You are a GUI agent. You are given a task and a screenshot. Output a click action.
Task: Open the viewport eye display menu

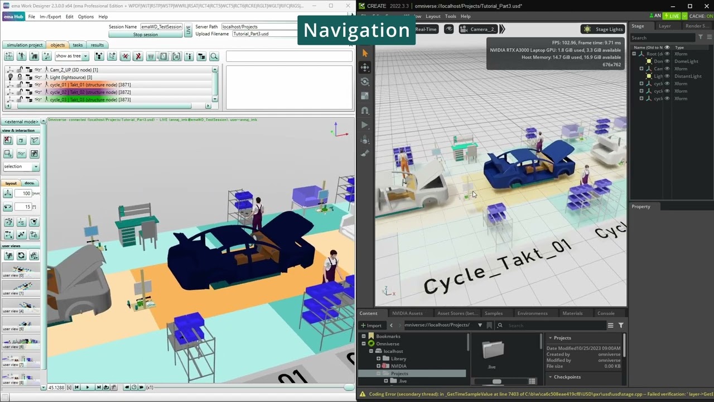(449, 29)
